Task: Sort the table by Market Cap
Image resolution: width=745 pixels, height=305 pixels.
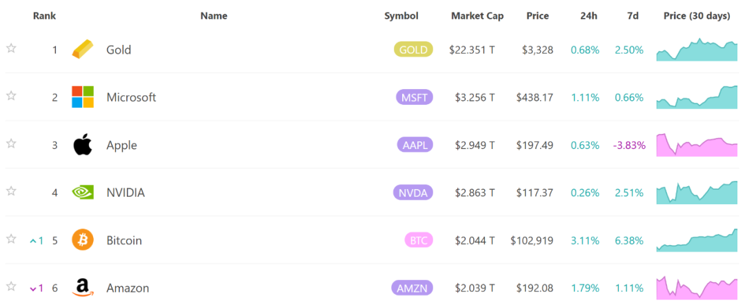Action: click(x=477, y=16)
